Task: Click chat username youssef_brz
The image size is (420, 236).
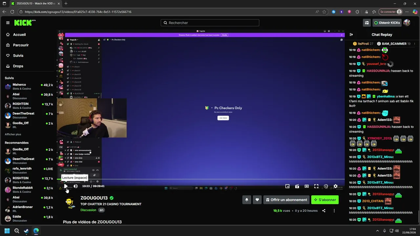Action: tap(376, 64)
